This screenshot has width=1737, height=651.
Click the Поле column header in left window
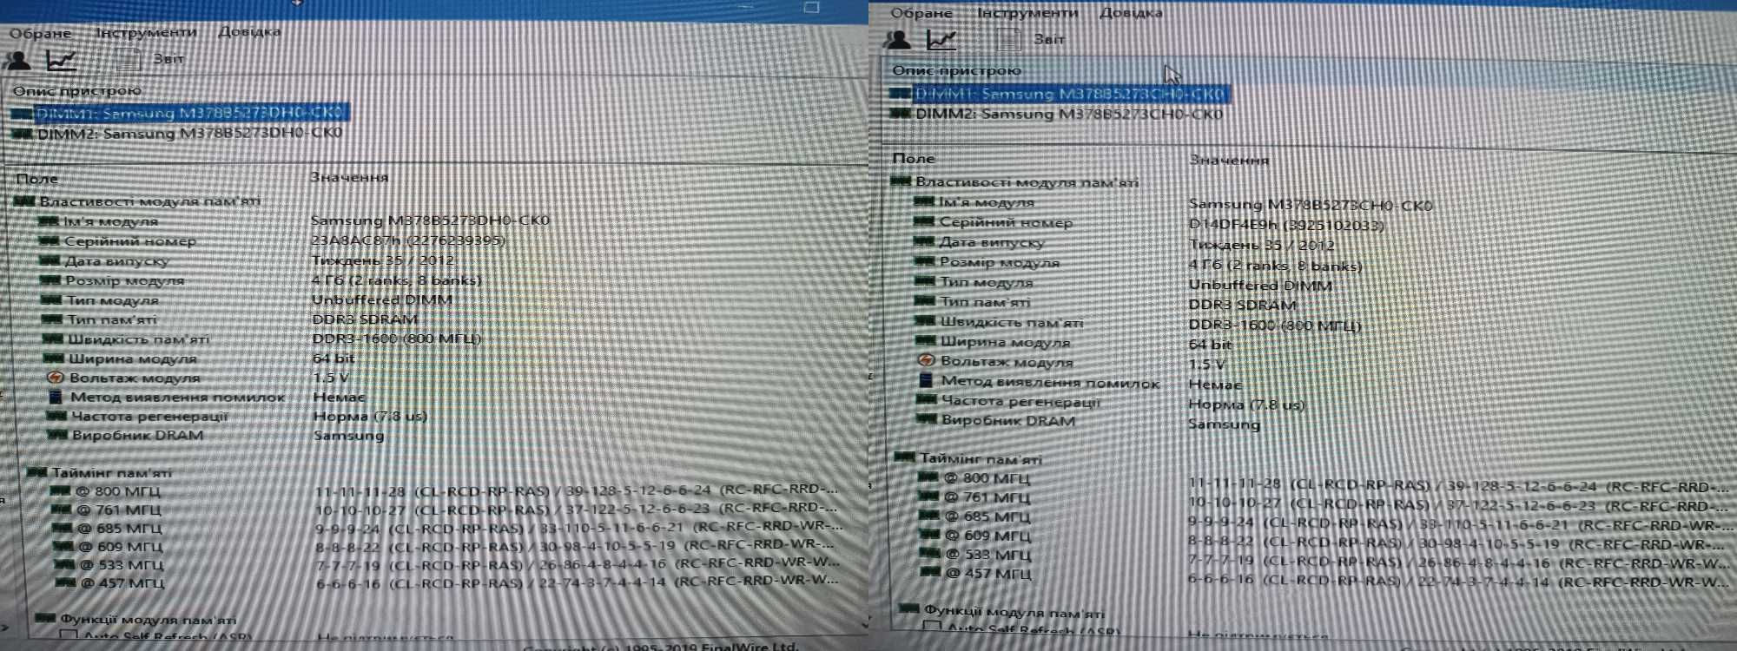37,179
